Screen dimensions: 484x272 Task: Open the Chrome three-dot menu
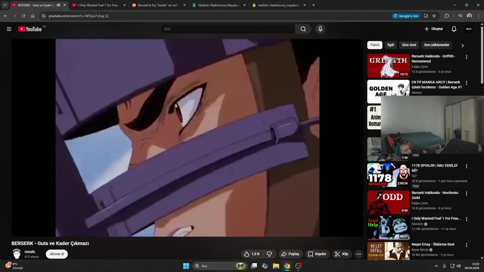478,16
